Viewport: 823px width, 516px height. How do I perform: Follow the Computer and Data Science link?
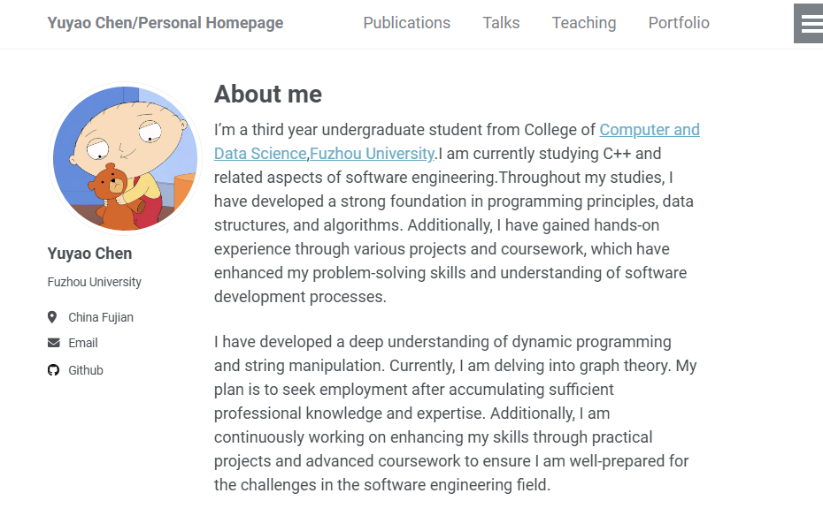click(649, 130)
